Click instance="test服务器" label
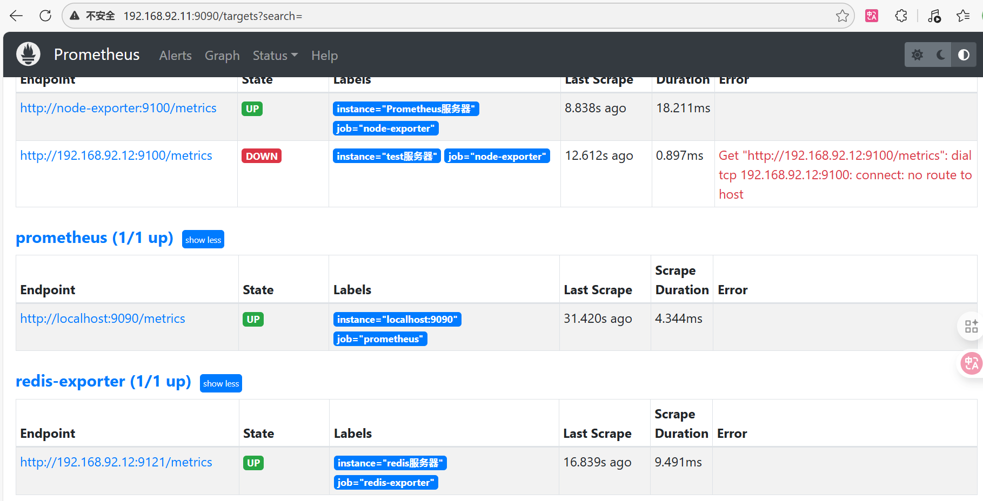This screenshot has height=501, width=983. 387,156
